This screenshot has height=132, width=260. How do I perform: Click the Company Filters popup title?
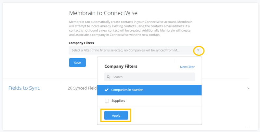(x=121, y=66)
